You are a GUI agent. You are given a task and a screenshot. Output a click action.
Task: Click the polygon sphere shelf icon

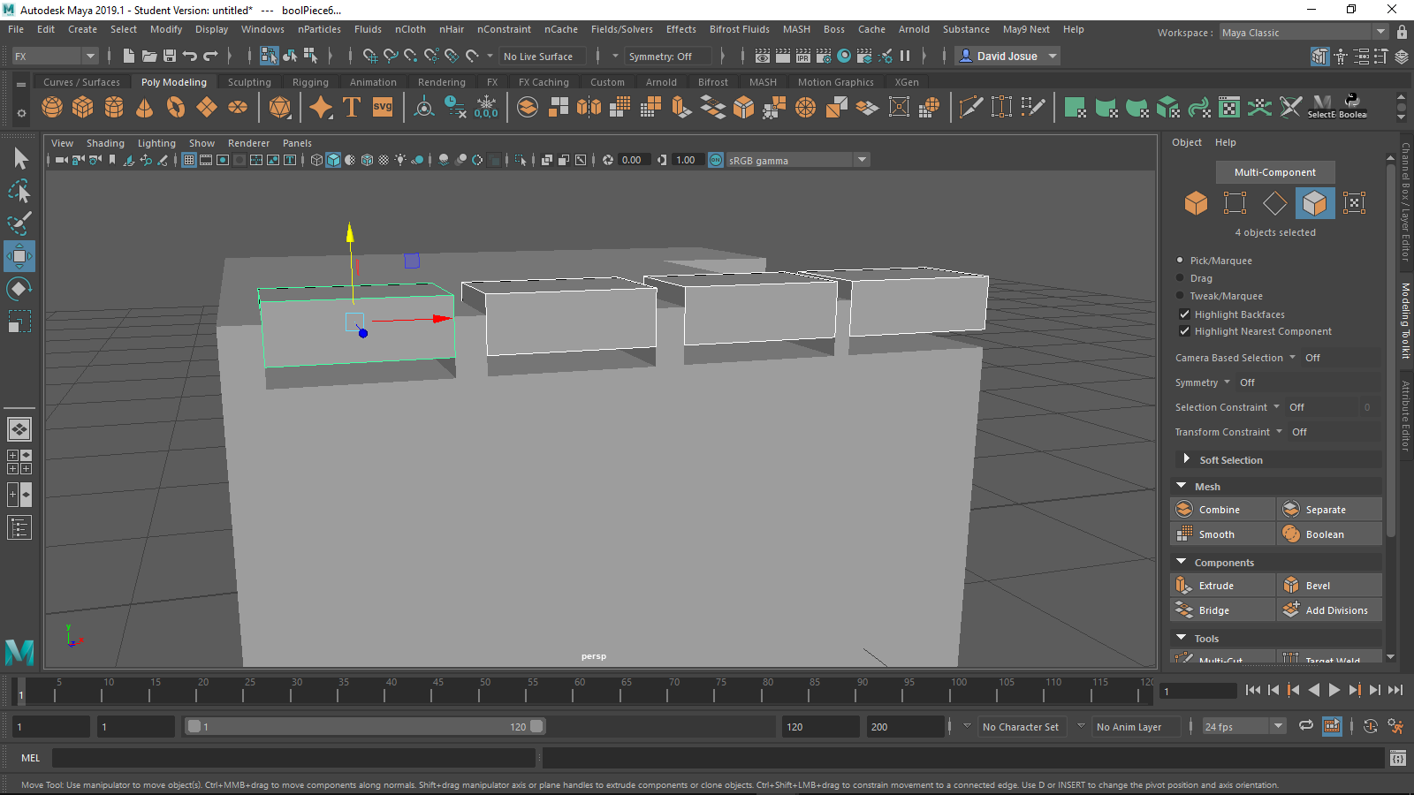(52, 108)
